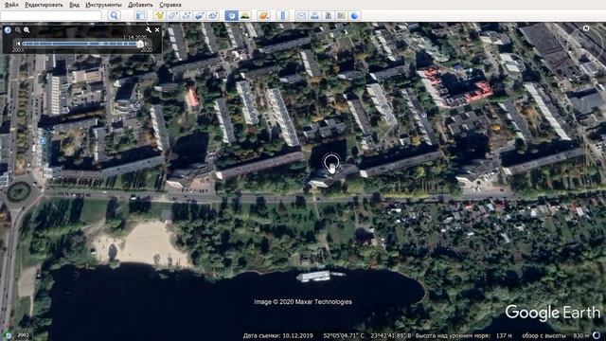
Task: Click the 137 м elevation value
Action: tap(505, 335)
